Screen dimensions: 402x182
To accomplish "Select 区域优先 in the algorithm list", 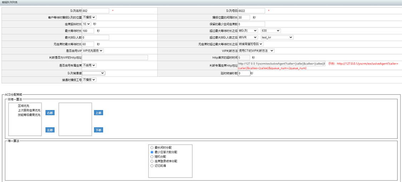I will [x=24, y=106].
